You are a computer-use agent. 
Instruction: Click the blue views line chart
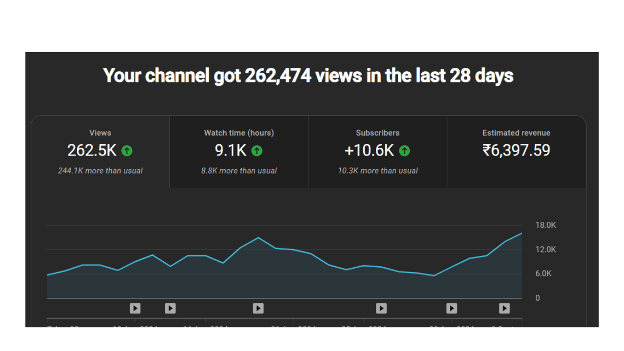pos(285,266)
